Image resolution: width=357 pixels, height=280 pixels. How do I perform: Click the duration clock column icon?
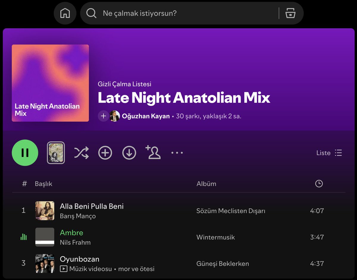319,184
